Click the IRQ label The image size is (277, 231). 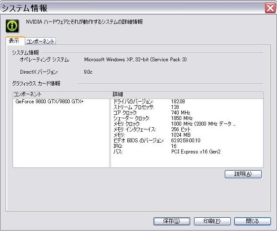coord(118,146)
